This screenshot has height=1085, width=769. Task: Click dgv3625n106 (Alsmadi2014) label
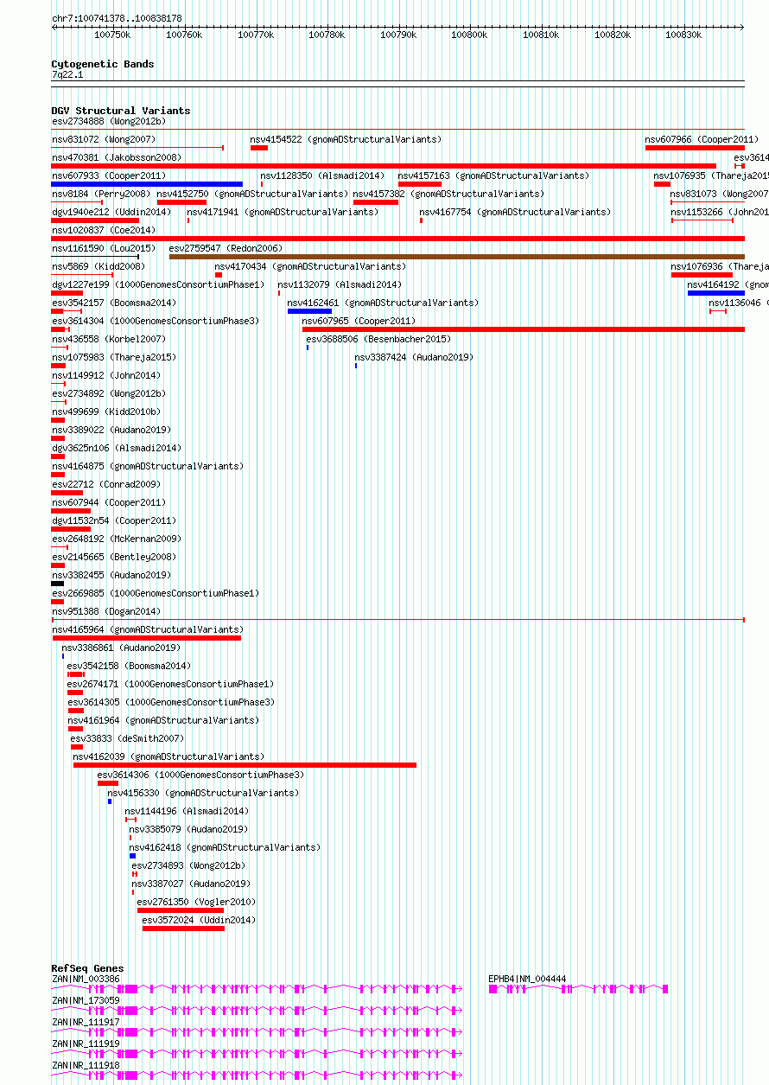click(117, 449)
